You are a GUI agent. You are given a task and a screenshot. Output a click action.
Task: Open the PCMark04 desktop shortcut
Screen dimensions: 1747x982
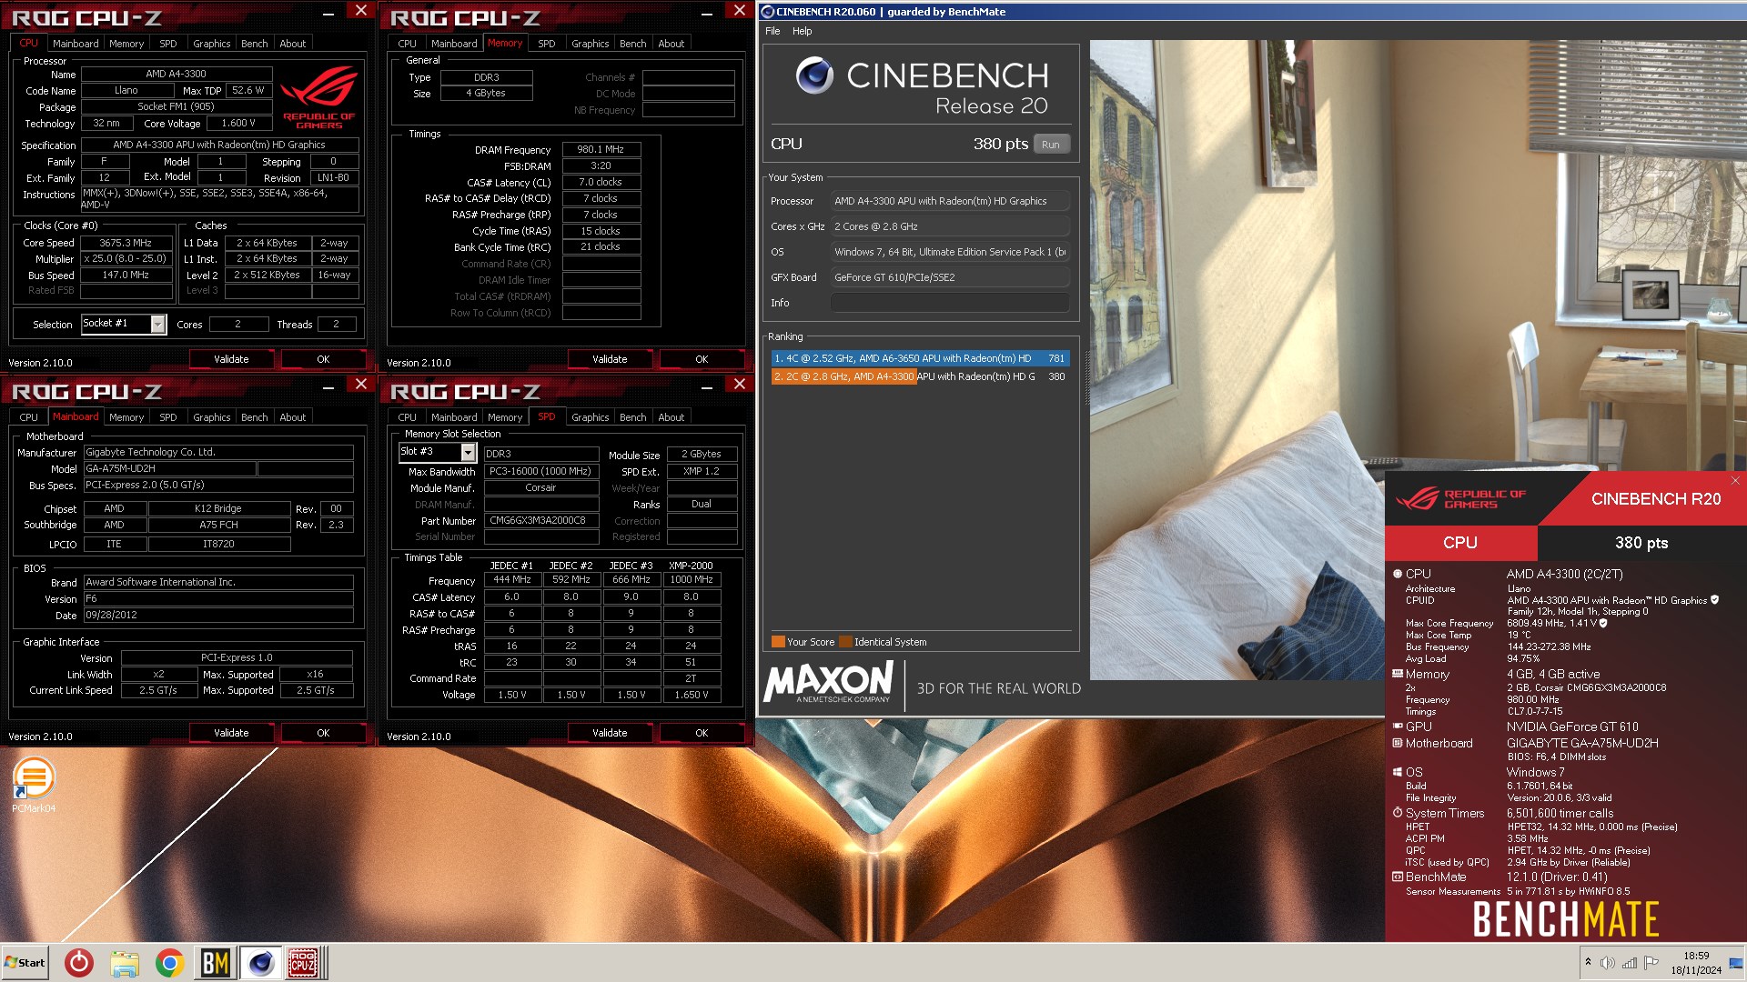pyautogui.click(x=34, y=785)
